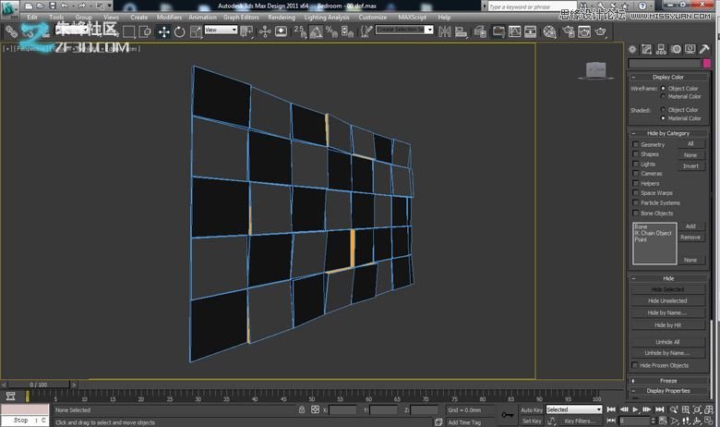Check Hide Frozen Objects option

click(635, 365)
